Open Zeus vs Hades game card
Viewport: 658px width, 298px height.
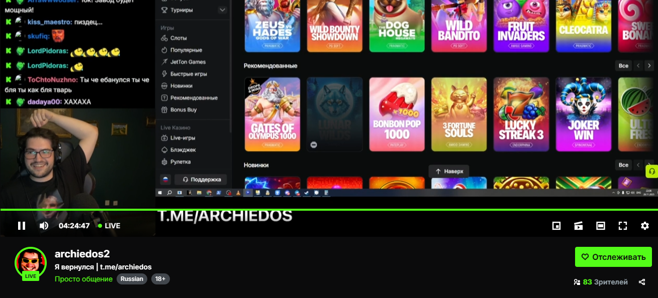pos(272,25)
